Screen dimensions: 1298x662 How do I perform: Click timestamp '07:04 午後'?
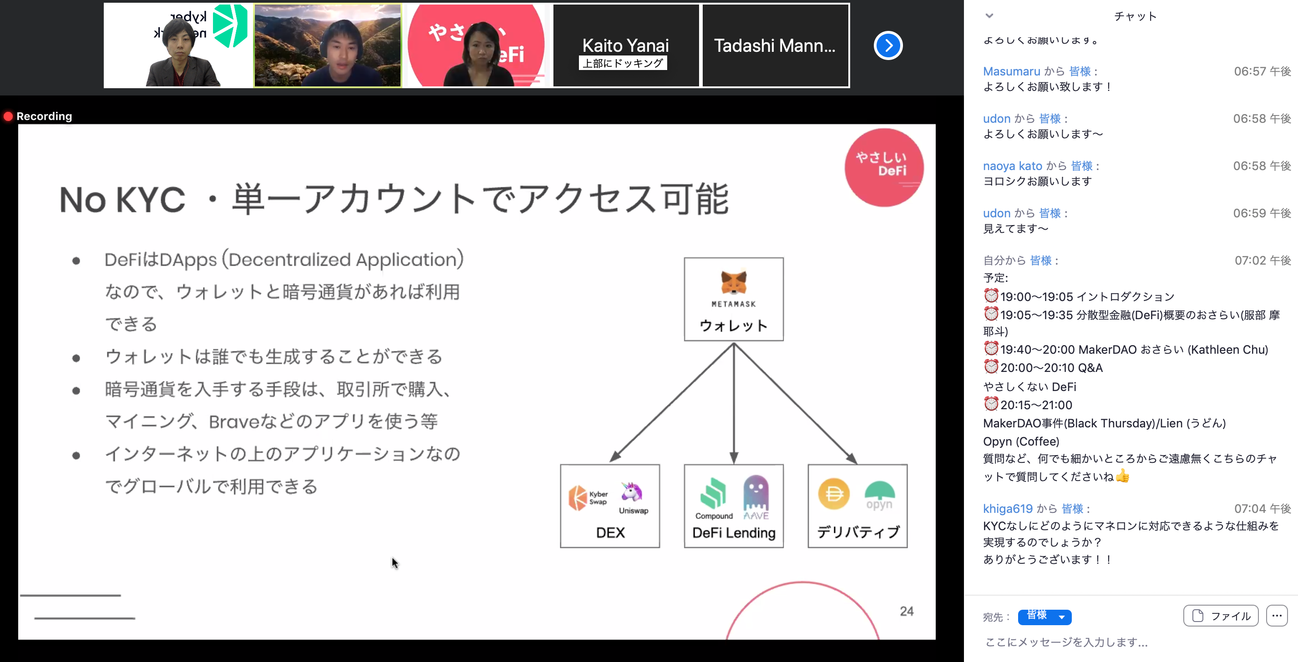1262,509
